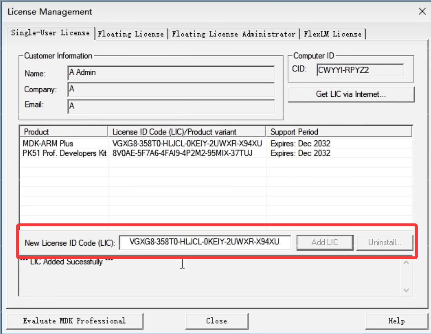Screen dimensions: 431x334
Task: Click the message box scroll up arrow
Action: pos(406,263)
